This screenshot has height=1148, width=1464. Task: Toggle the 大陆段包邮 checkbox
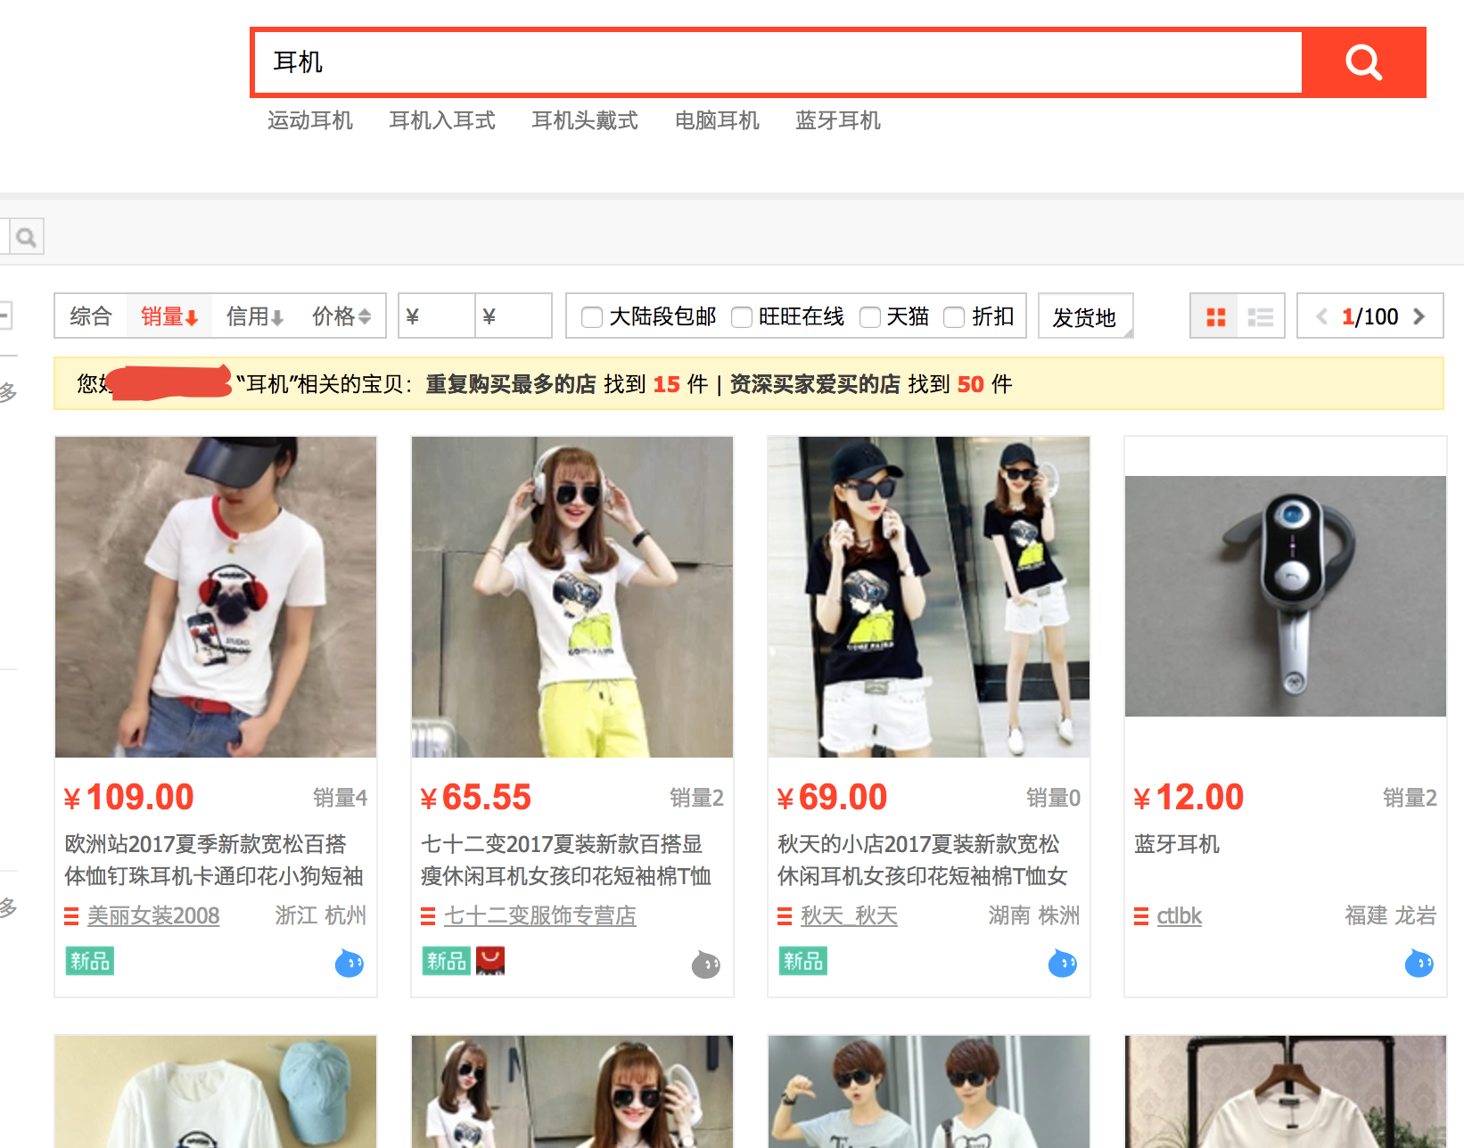(591, 317)
